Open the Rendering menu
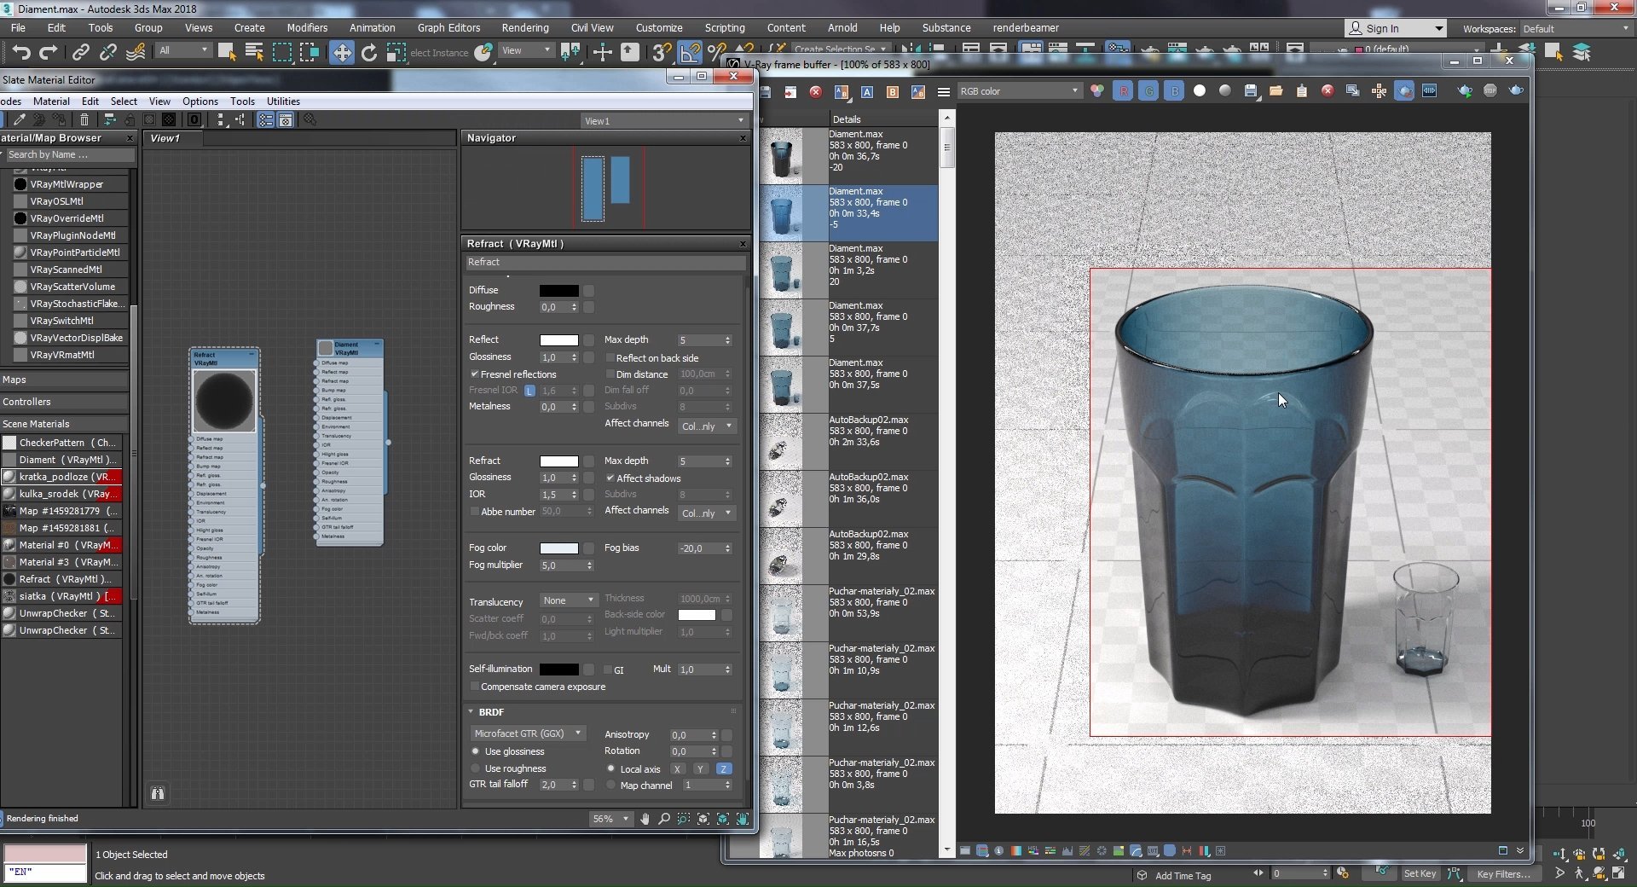 [x=524, y=27]
